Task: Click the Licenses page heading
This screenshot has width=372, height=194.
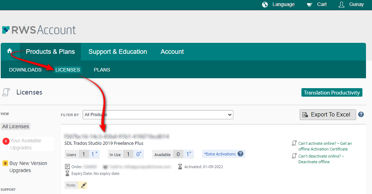Action: tap(29, 92)
